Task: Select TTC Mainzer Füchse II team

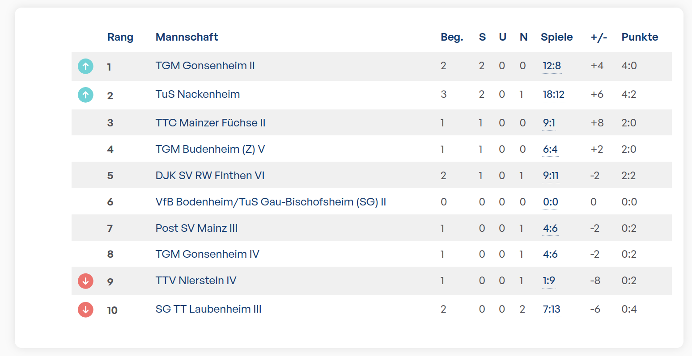Action: (x=210, y=123)
